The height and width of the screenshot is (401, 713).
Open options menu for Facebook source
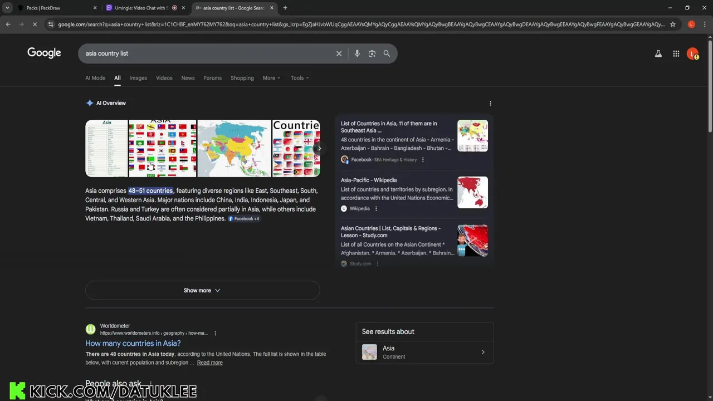pyautogui.click(x=423, y=160)
